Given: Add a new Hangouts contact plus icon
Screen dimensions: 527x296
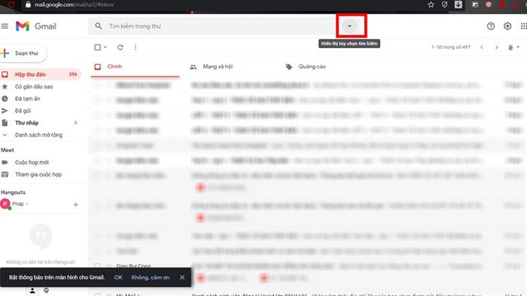Looking at the screenshot, I should tap(75, 204).
